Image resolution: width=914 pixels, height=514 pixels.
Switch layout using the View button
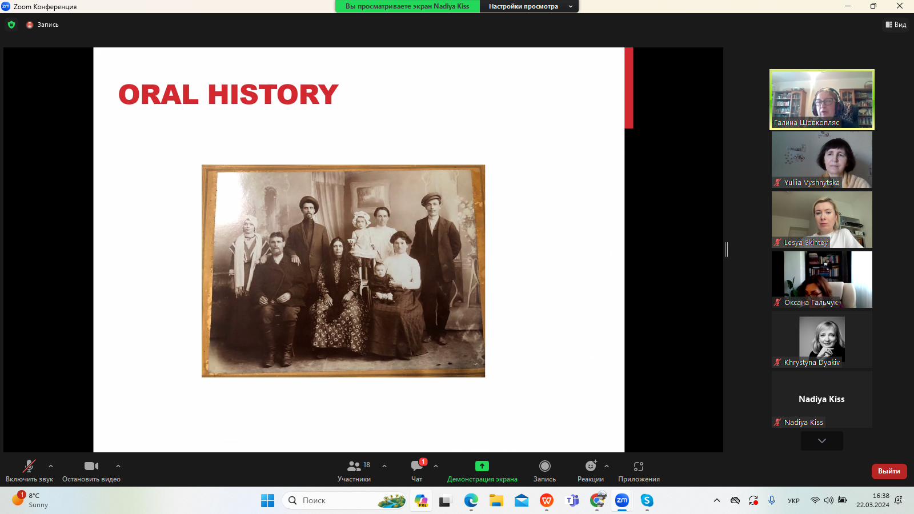point(896,25)
